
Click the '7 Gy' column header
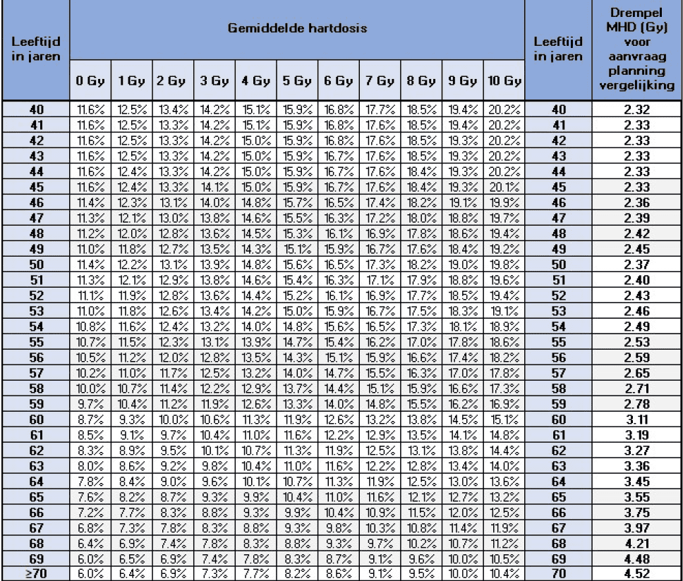[380, 81]
